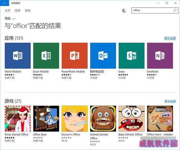Click star rating under Xmas Dental Office
The height and width of the screenshot is (150, 180).
(x=10, y=138)
